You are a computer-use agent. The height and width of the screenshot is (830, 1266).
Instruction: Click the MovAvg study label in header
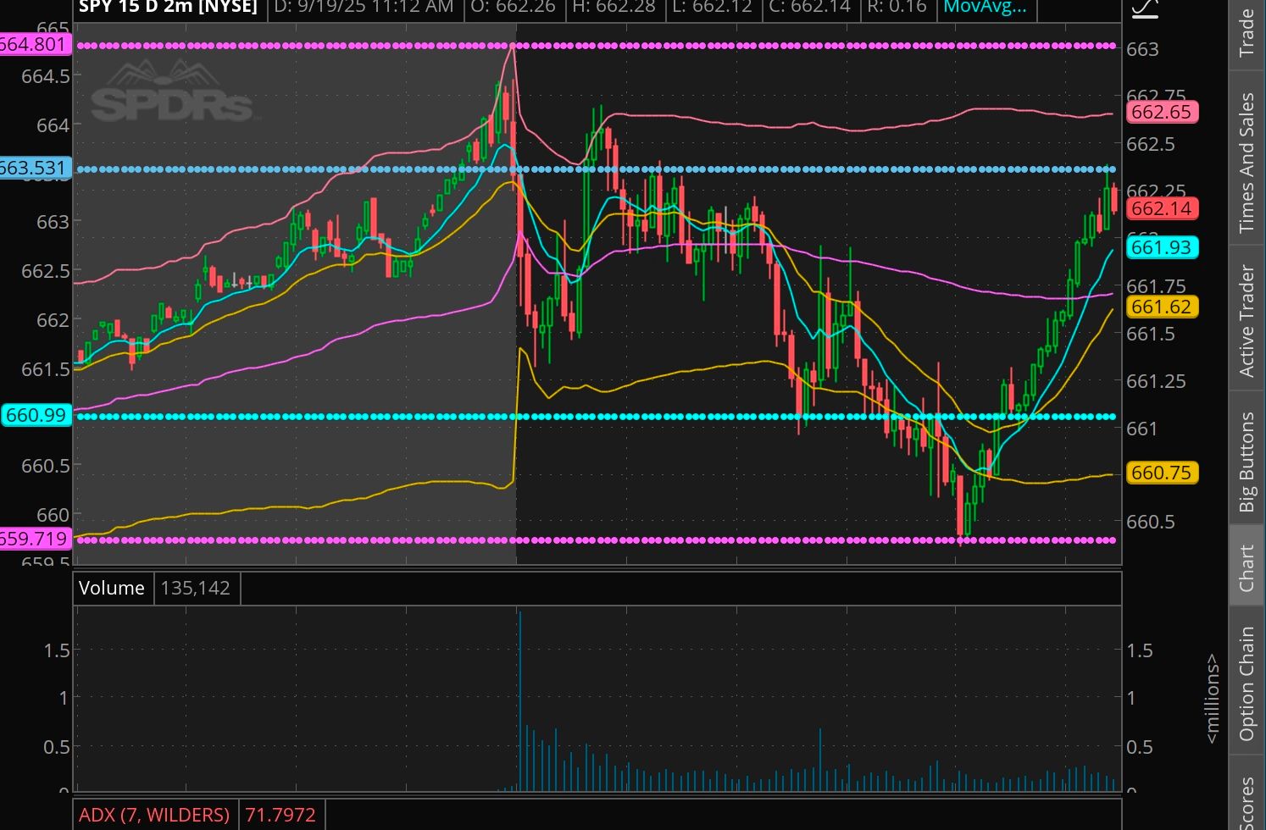click(985, 8)
